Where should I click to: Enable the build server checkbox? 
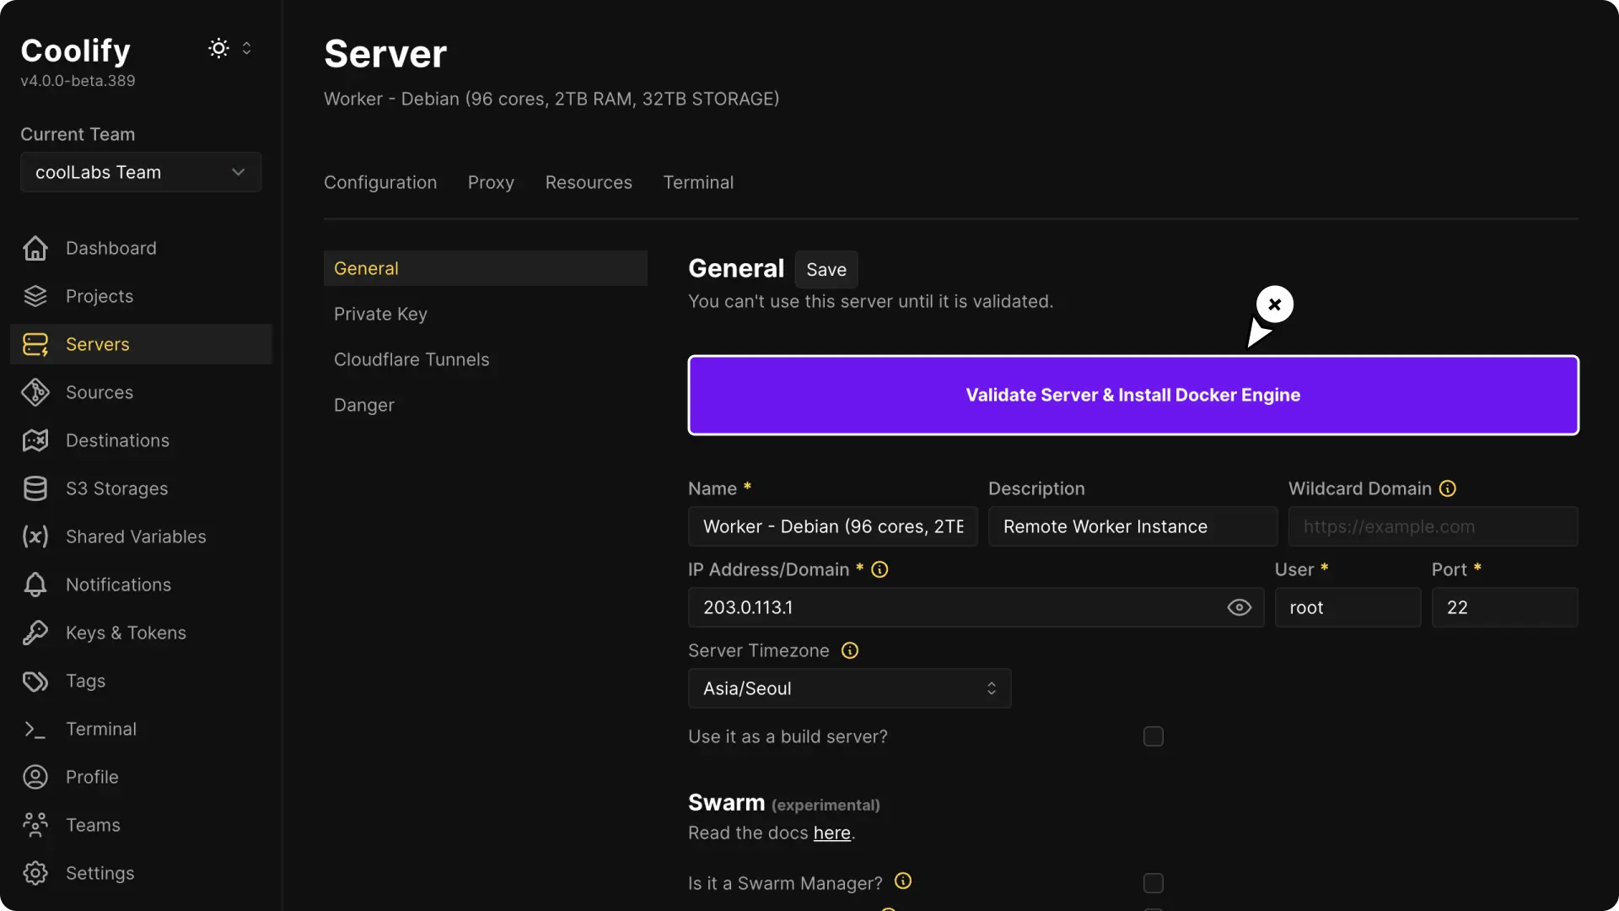[1153, 736]
